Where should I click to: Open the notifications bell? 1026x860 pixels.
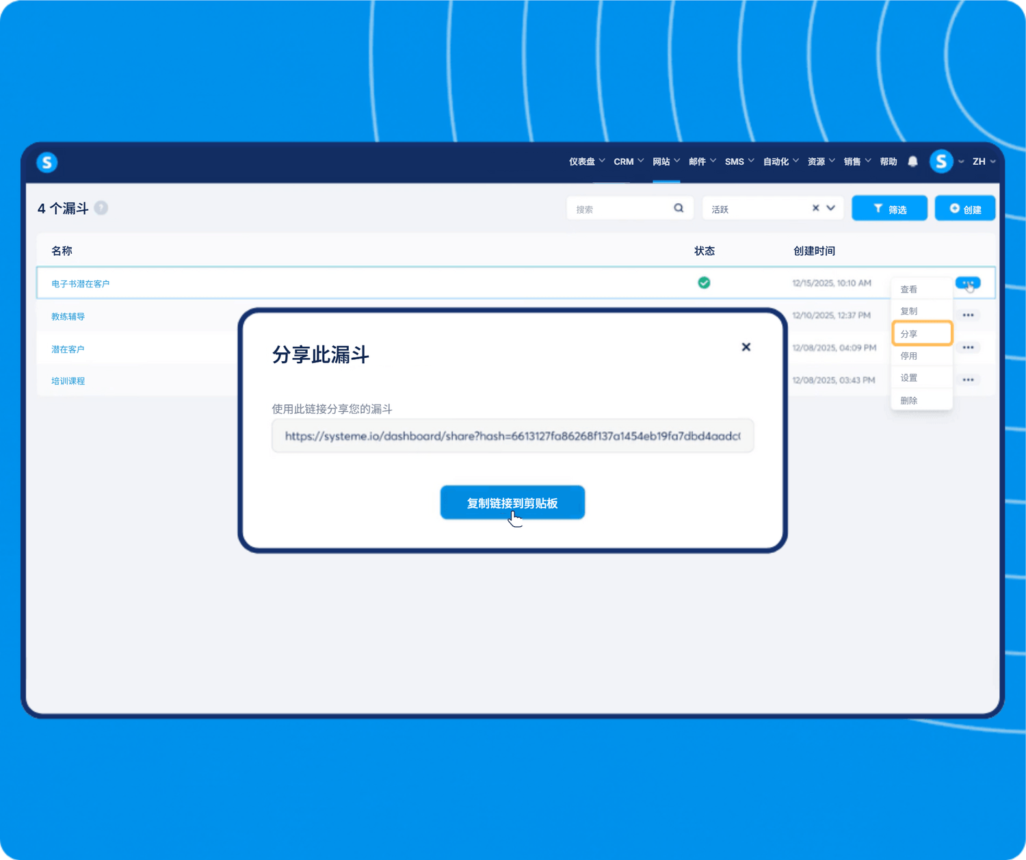click(x=912, y=161)
